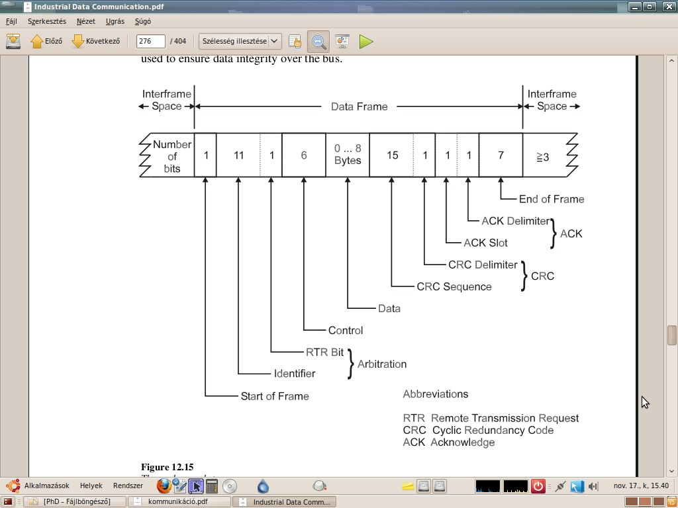
Task: Click the blue water drop panel icon
Action: click(x=263, y=486)
